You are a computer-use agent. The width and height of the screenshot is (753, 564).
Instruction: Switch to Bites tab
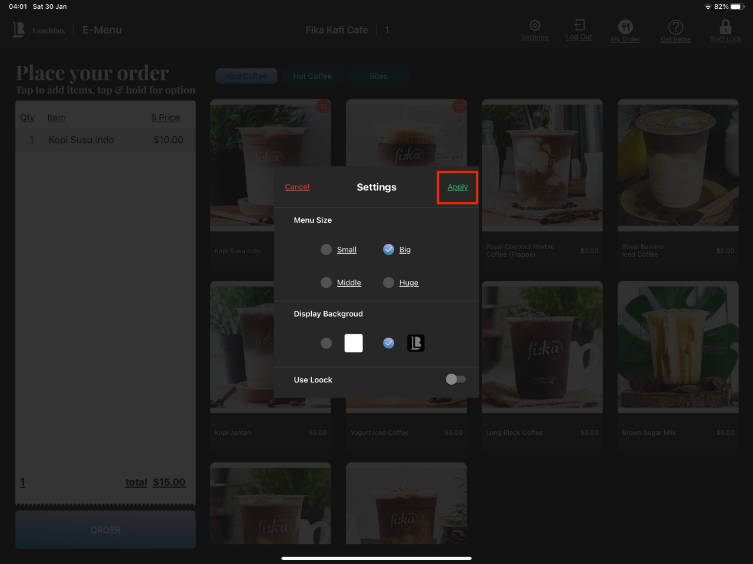(x=378, y=76)
